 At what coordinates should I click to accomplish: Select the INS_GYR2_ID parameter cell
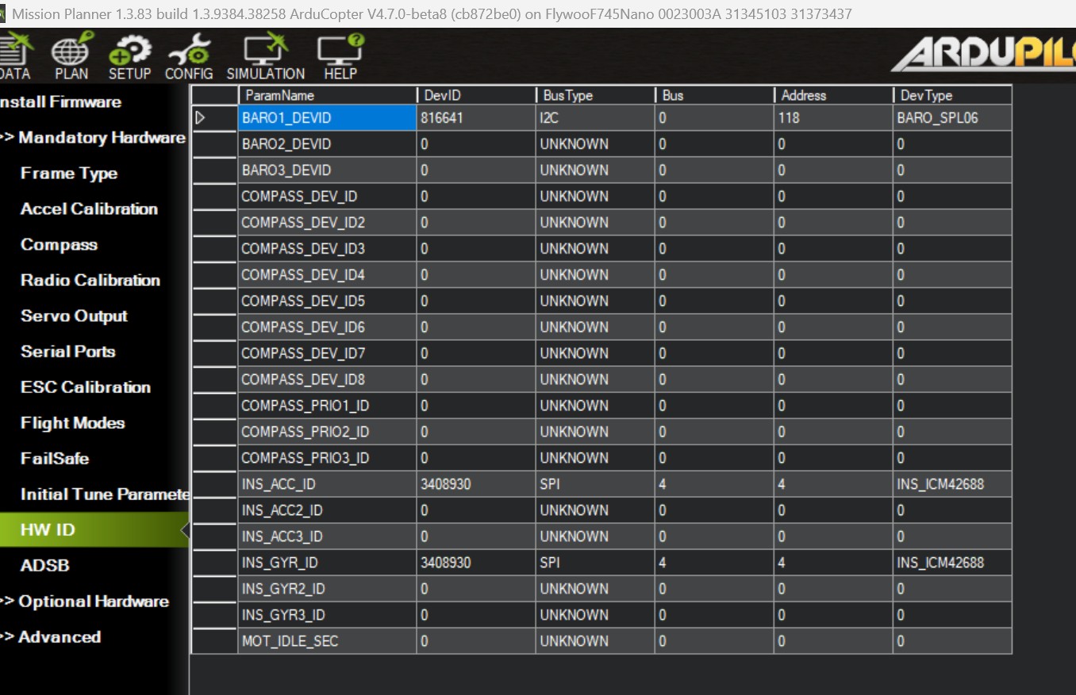[328, 589]
